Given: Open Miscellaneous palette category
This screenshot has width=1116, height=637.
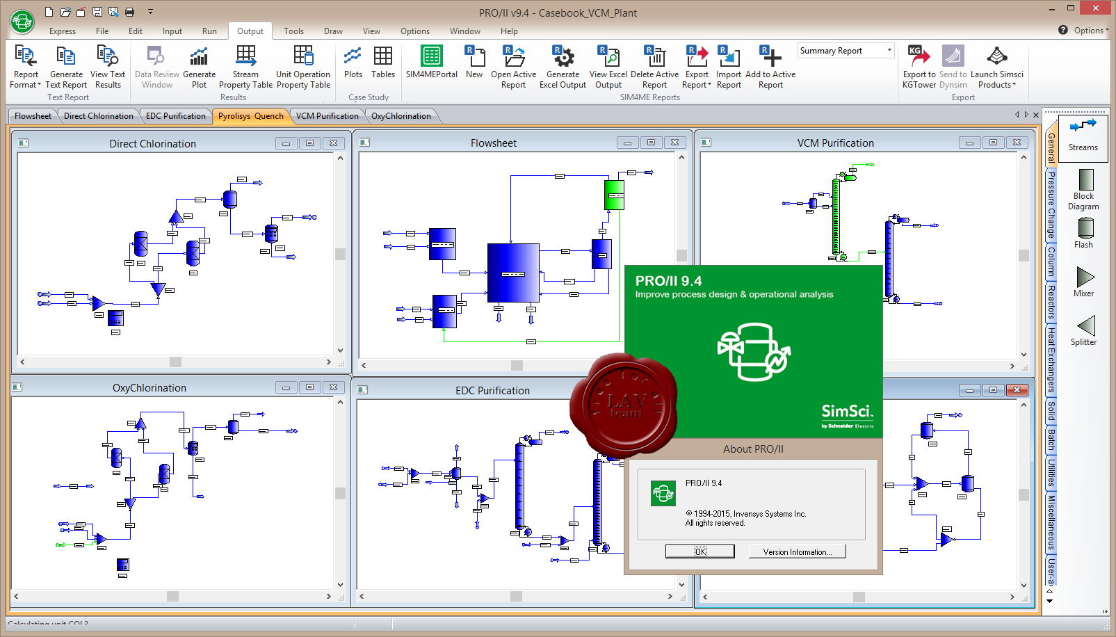Looking at the screenshot, I should coord(1051,524).
